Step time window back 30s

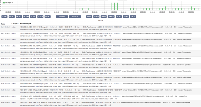click(x=40, y=16)
